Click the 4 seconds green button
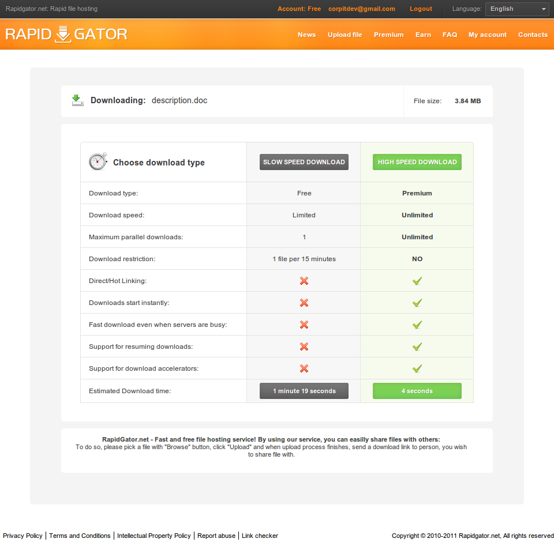Image resolution: width=554 pixels, height=546 pixels. click(x=417, y=391)
